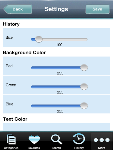Click the Blue slider knob
Viewport: 113px width, 150px height.
point(84,106)
